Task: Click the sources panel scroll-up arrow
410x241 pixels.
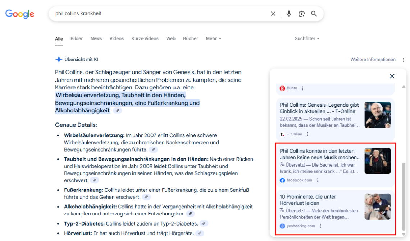Action: point(404,87)
